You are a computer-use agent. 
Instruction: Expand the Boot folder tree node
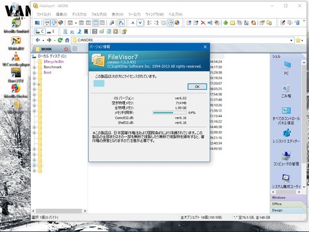point(34,73)
